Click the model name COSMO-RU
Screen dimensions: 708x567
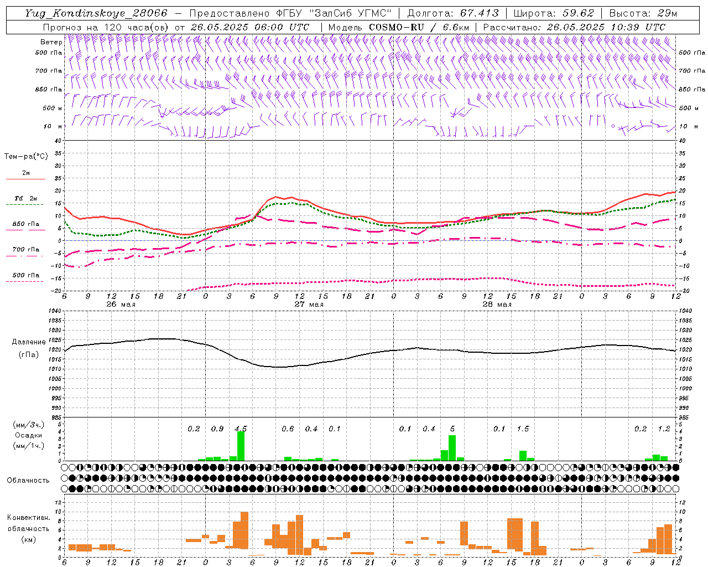(397, 27)
